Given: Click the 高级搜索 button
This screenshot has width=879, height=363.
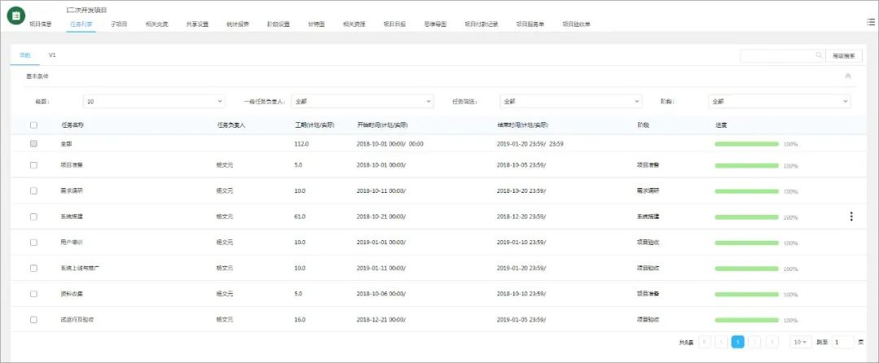Looking at the screenshot, I should point(844,55).
